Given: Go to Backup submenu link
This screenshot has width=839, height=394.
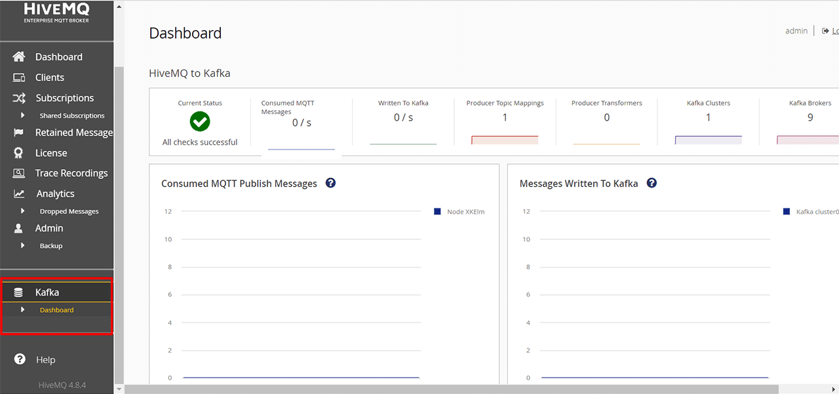Looking at the screenshot, I should [x=51, y=245].
